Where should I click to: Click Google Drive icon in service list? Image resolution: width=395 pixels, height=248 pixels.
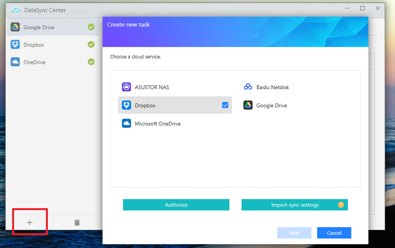click(248, 105)
